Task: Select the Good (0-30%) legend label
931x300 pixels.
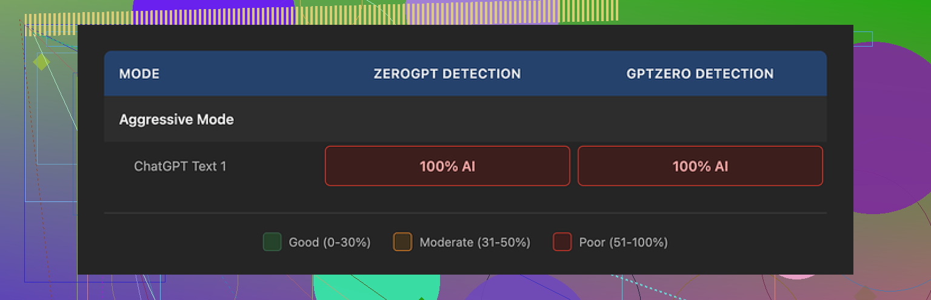Action: 329,242
